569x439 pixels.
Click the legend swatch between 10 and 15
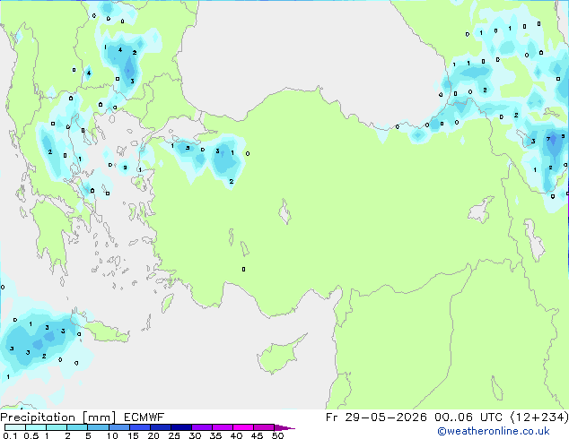click(x=118, y=427)
